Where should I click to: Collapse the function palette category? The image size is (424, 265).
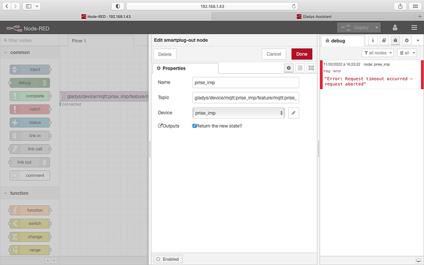[x=29, y=193]
